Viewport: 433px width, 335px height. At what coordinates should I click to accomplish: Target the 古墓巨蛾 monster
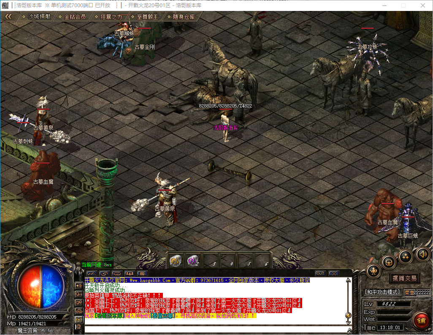point(408,223)
